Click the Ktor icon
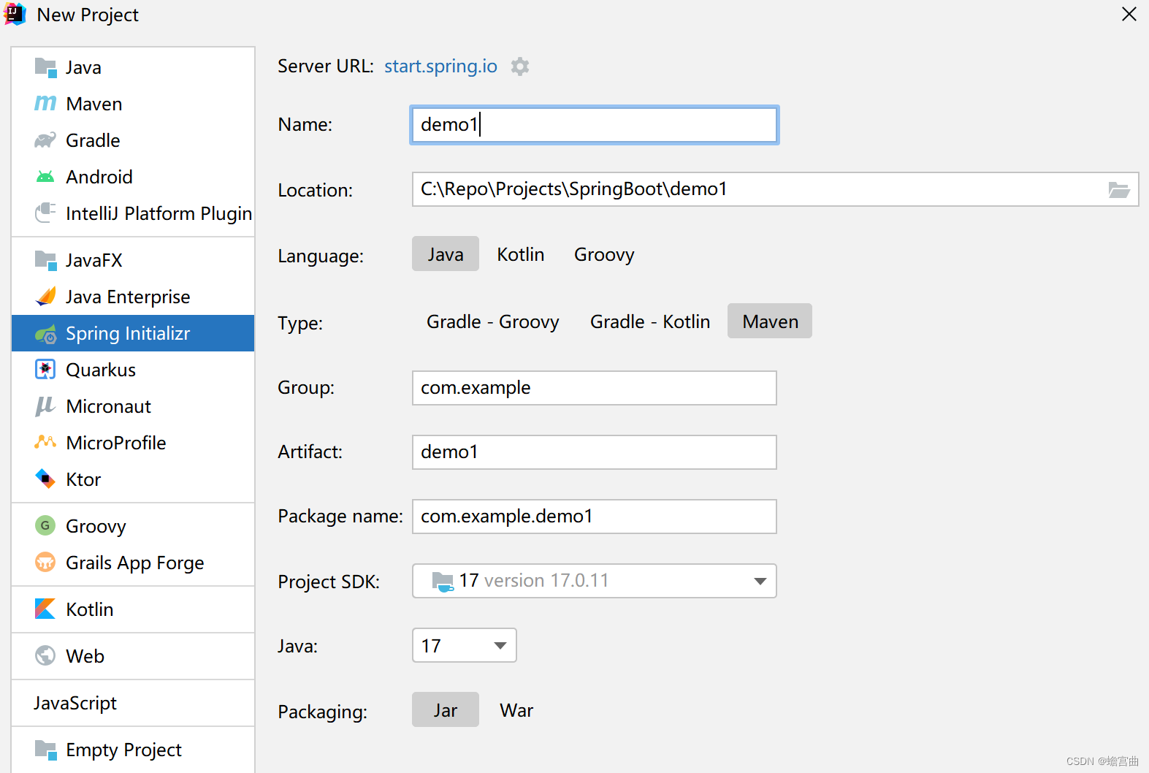Viewport: 1149px width, 773px height. point(45,479)
